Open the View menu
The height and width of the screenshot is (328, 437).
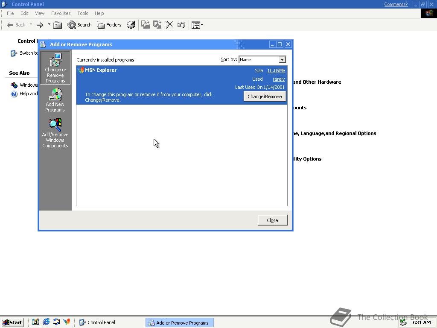coord(40,13)
